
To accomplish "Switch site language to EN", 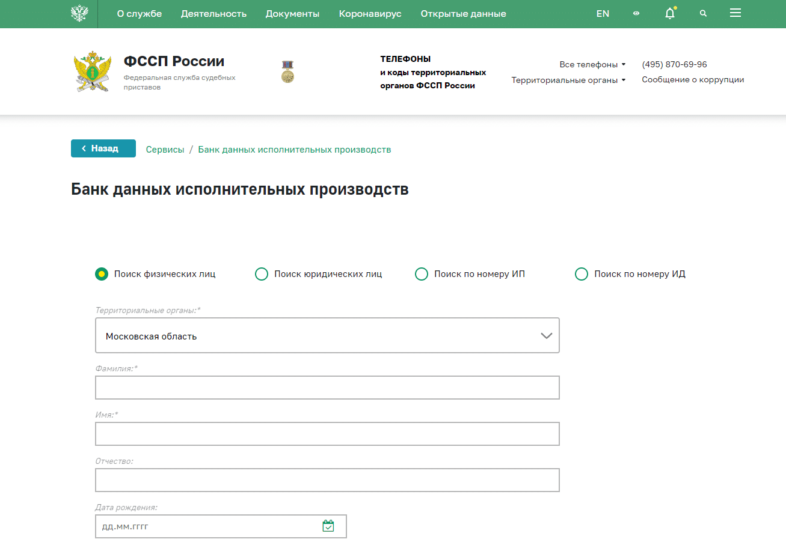I will click(x=603, y=13).
